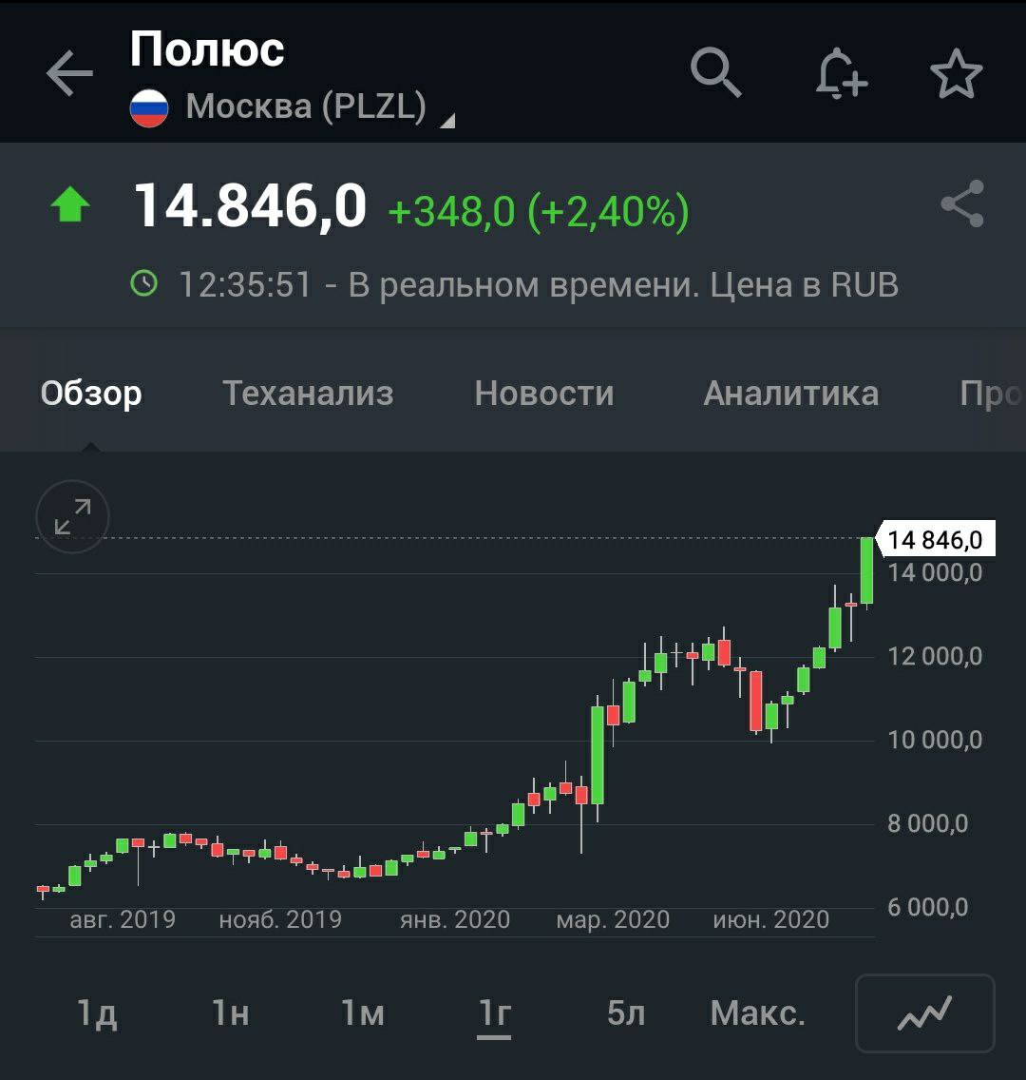
Task: Tap the 14 846,0 price label on chart
Action: (934, 540)
